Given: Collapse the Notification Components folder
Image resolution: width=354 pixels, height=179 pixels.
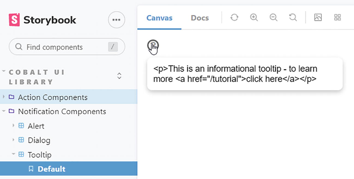Looking at the screenshot, I should click(62, 112).
